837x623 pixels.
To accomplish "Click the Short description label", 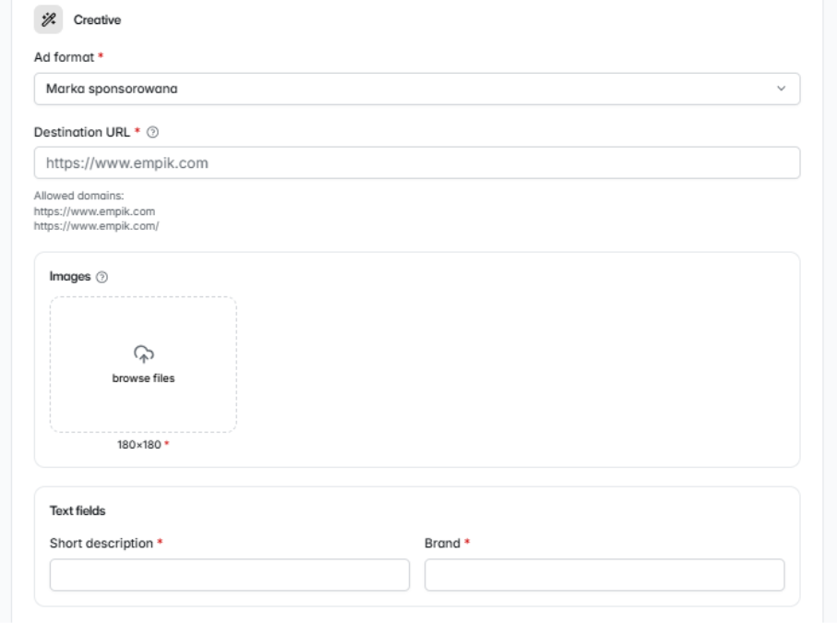I will [x=102, y=544].
